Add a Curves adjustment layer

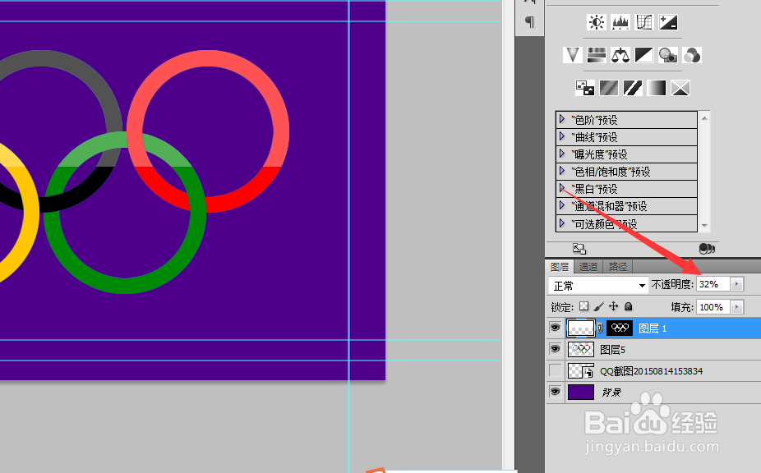point(644,22)
